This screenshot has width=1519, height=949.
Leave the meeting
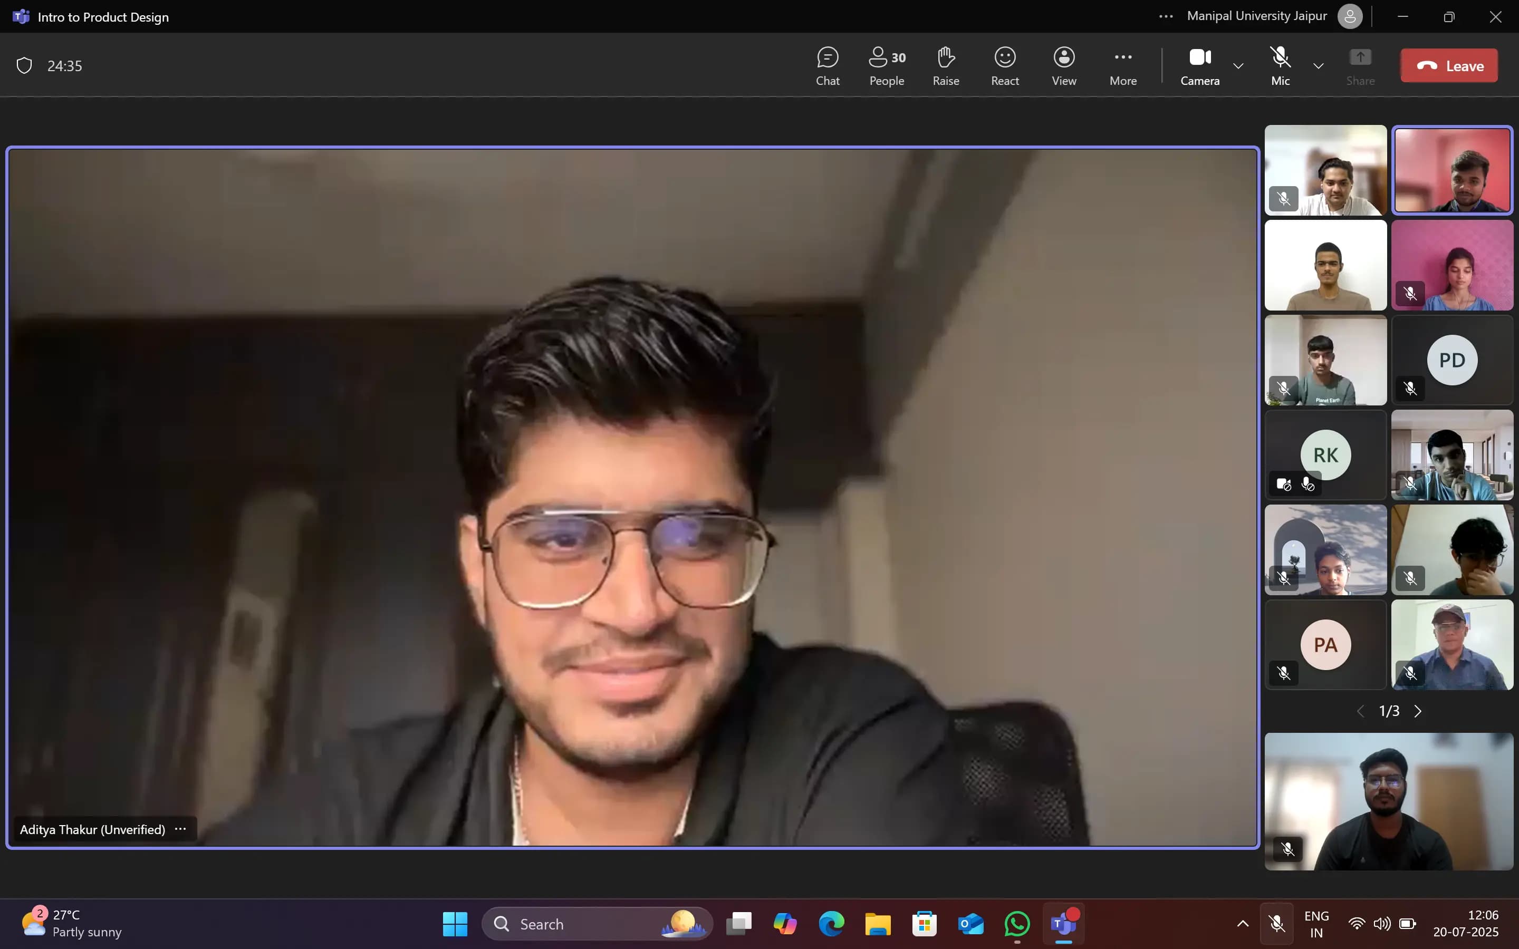1449,65
